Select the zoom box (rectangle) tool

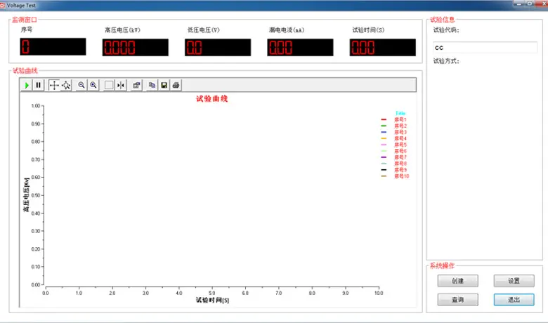tap(109, 85)
